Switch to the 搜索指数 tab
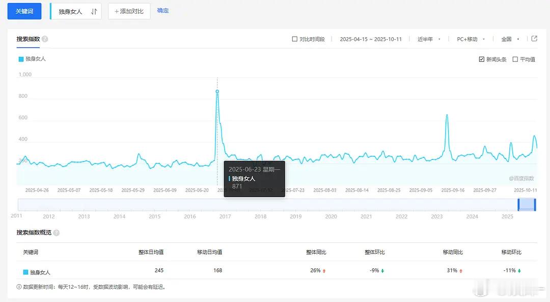 [x=28, y=39]
